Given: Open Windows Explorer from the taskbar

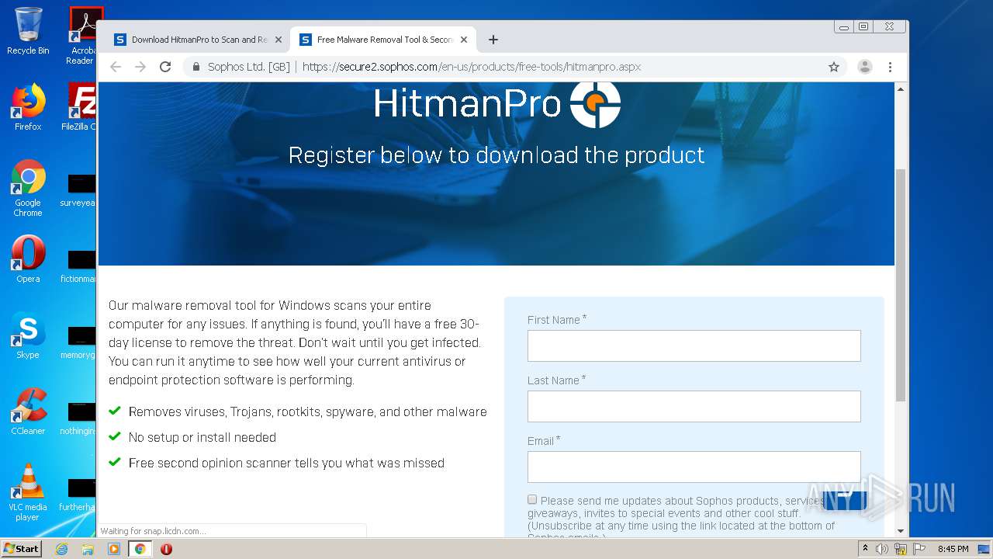Looking at the screenshot, I should pos(88,549).
